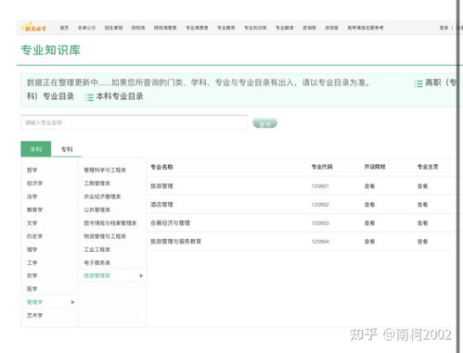Open 咨询室 in the navigation bar
This screenshot has width=463, height=353.
tap(331, 28)
